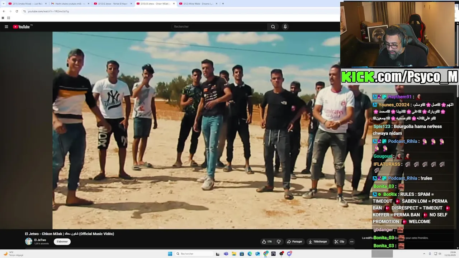Open Outlook from the taskbar

[257, 254]
